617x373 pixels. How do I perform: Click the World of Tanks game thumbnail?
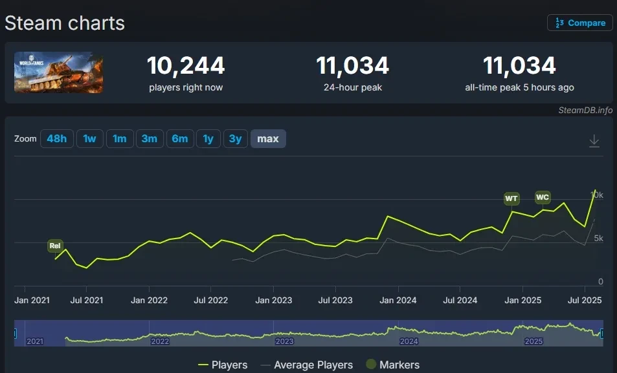59,72
